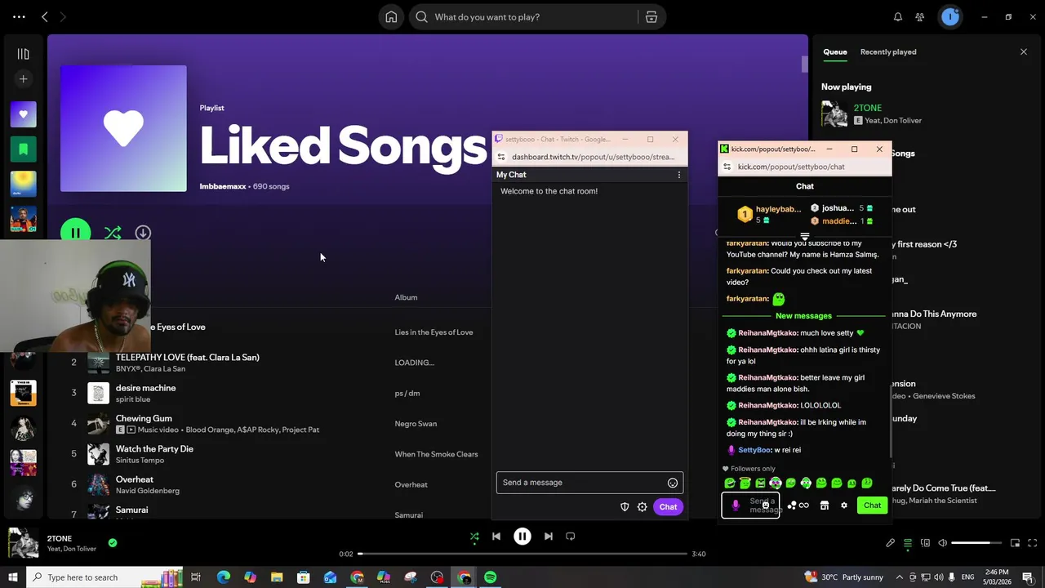Pause playback from bottom player bar
This screenshot has height=588, width=1045.
click(522, 537)
